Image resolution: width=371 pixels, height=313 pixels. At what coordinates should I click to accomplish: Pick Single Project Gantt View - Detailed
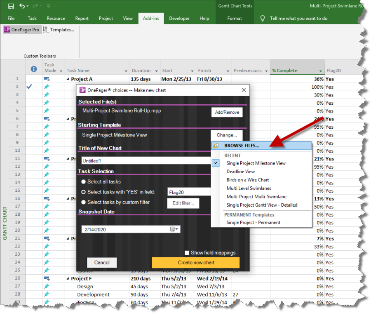tap(262, 205)
